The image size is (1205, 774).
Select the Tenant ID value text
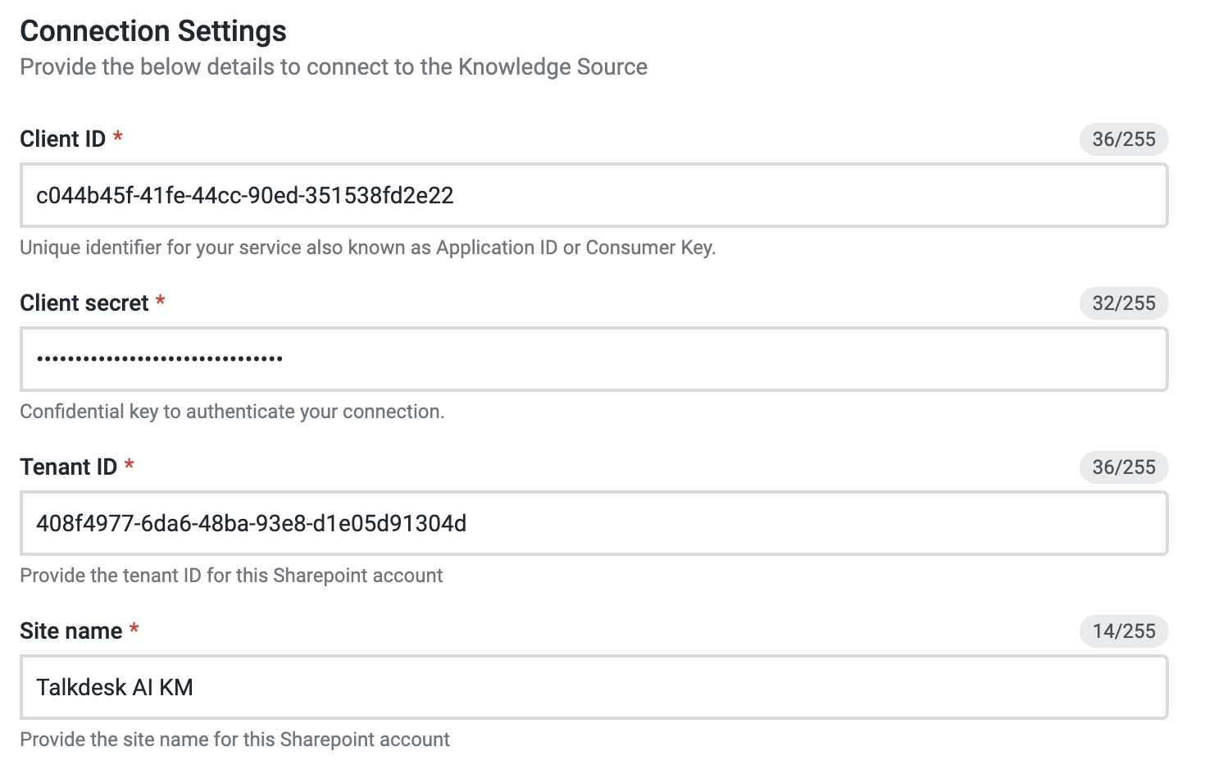coord(251,523)
